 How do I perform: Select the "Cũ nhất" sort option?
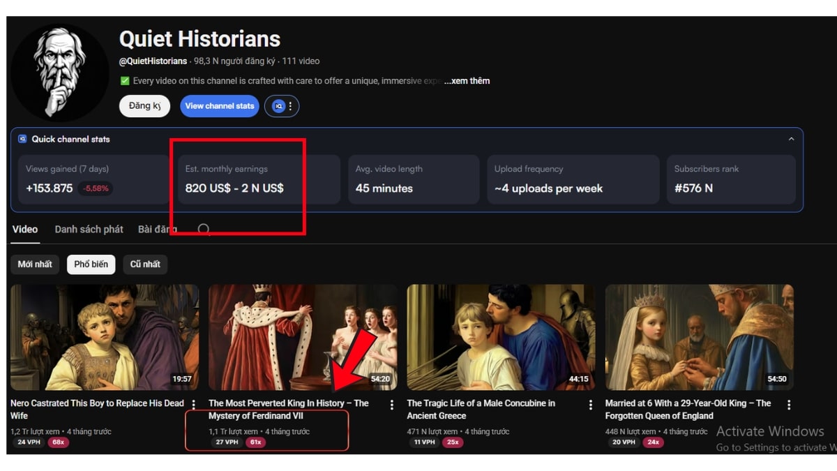(x=145, y=264)
